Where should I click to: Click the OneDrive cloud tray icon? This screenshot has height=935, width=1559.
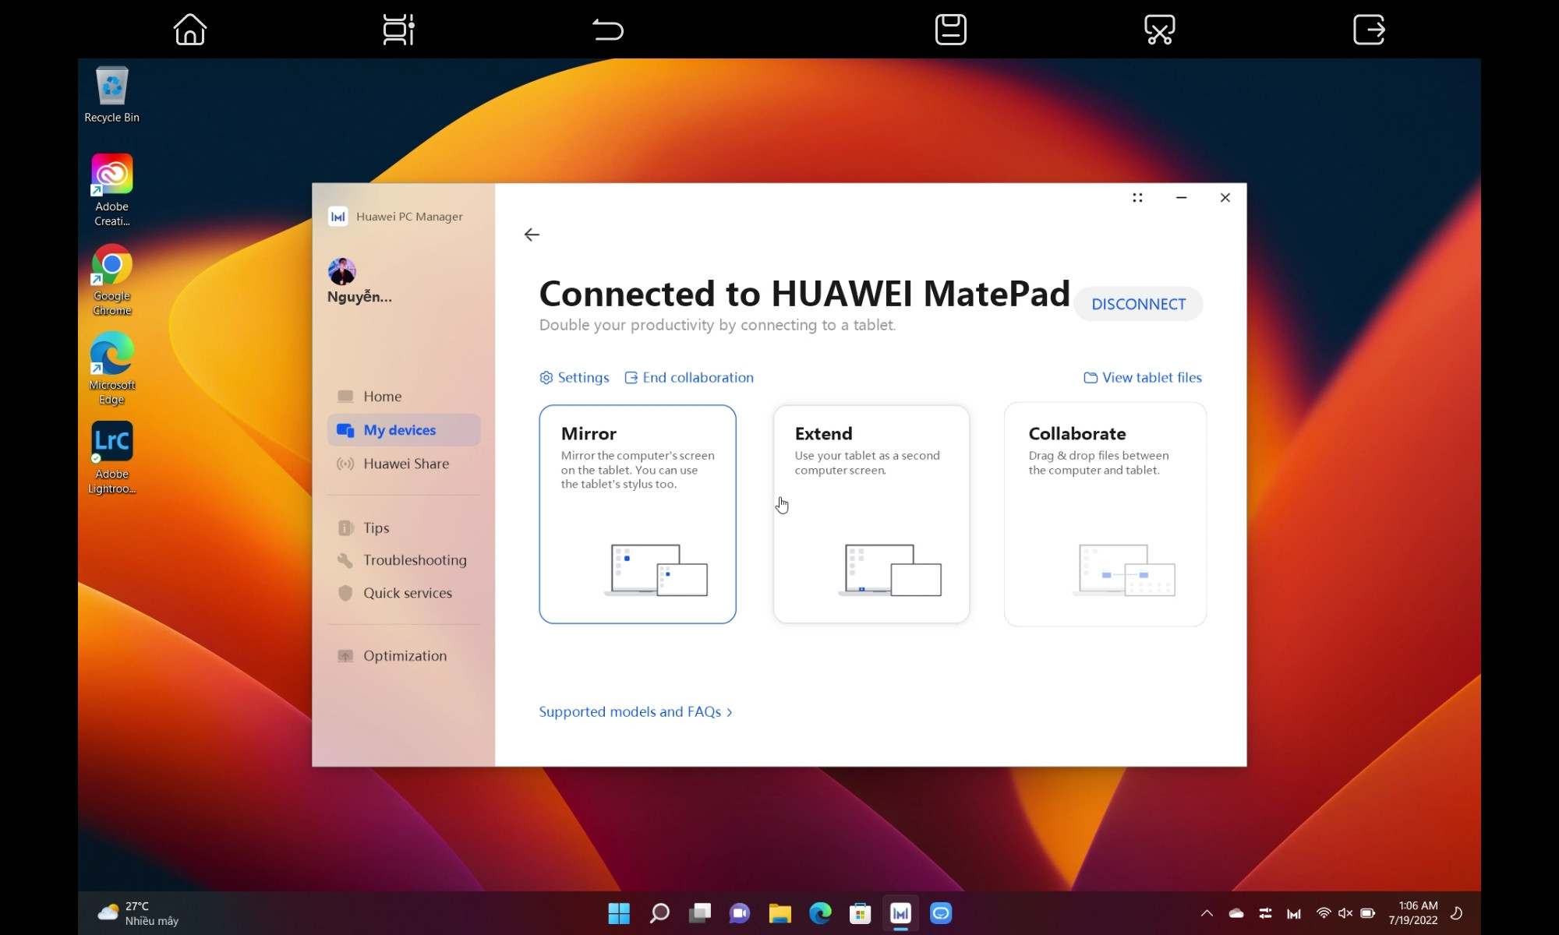coord(1236,913)
